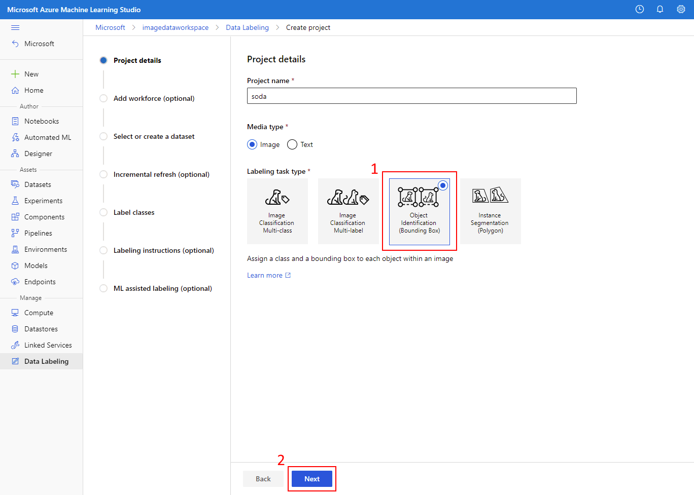Open Compute from the sidebar
Image resolution: width=694 pixels, height=495 pixels.
click(42, 313)
